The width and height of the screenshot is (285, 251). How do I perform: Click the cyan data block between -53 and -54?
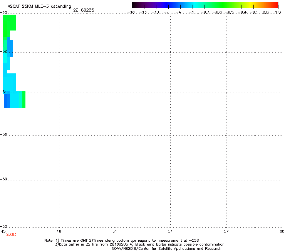pyautogui.click(x=10, y=82)
